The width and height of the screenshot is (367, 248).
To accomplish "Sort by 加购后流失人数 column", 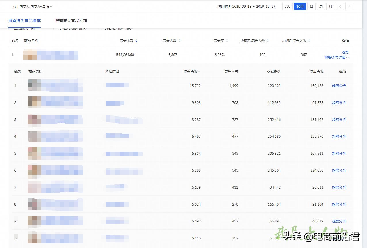I will coord(309,40).
